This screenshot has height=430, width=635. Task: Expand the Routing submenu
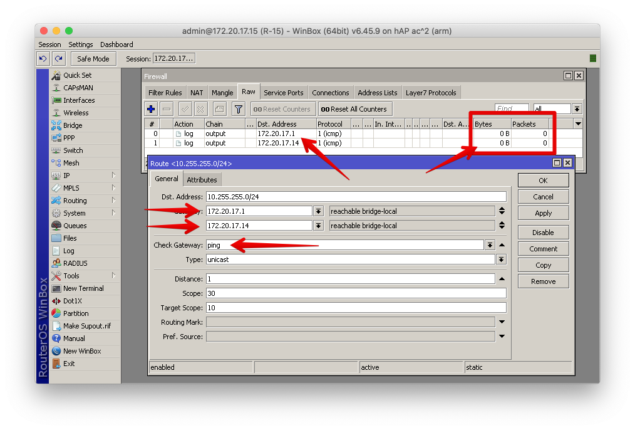click(85, 201)
